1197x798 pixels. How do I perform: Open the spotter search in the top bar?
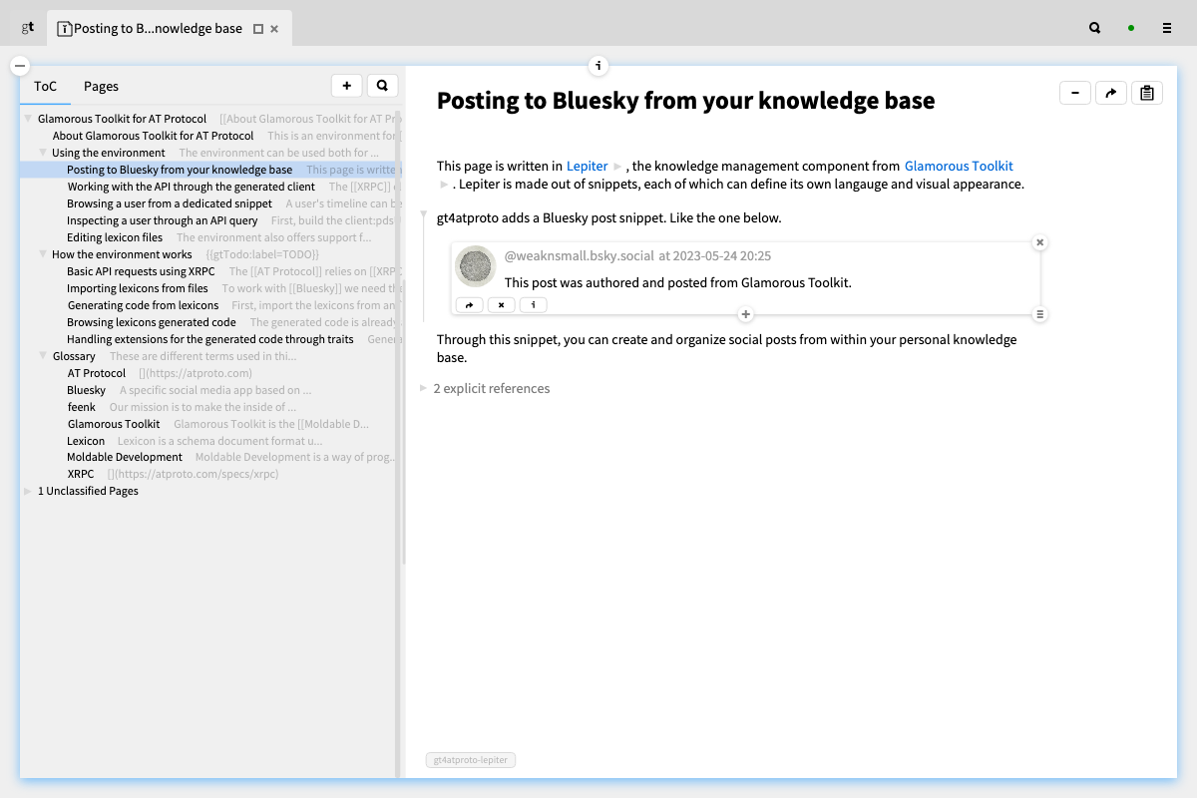pos(1094,28)
